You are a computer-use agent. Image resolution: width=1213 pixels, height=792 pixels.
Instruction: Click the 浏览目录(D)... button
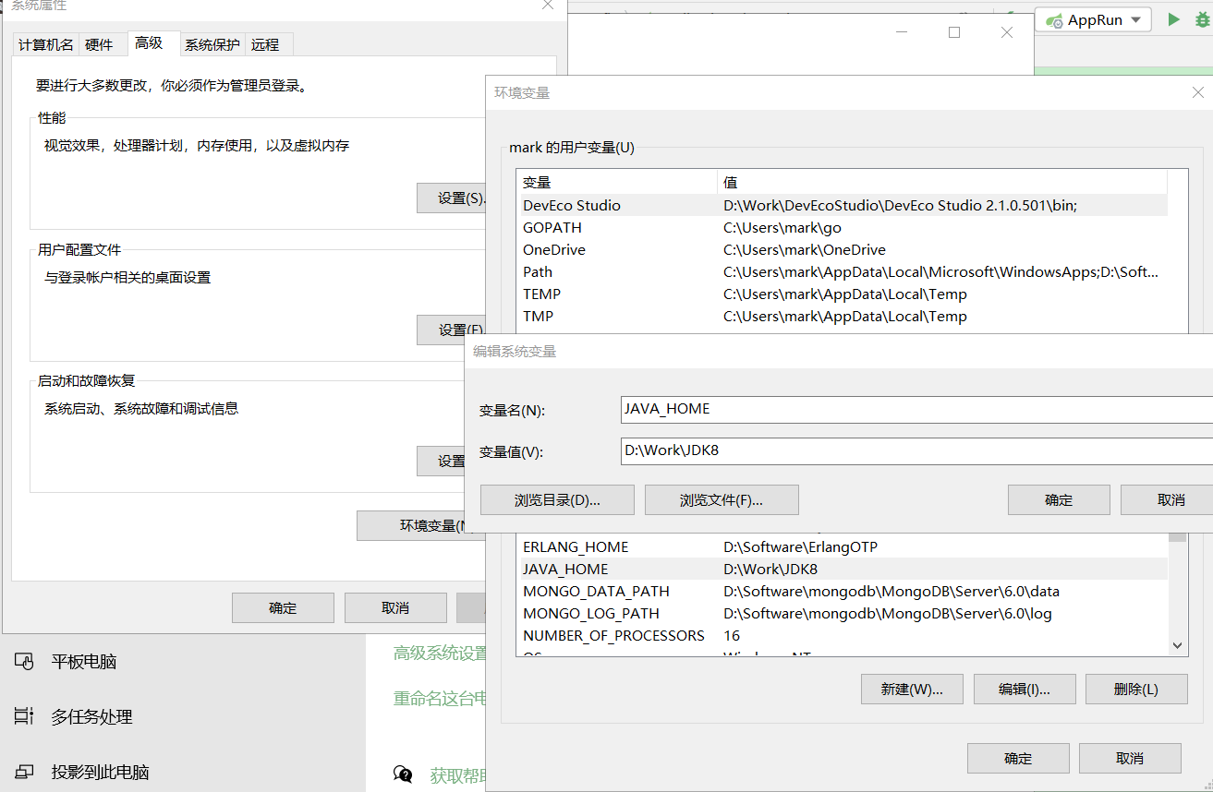tap(557, 499)
